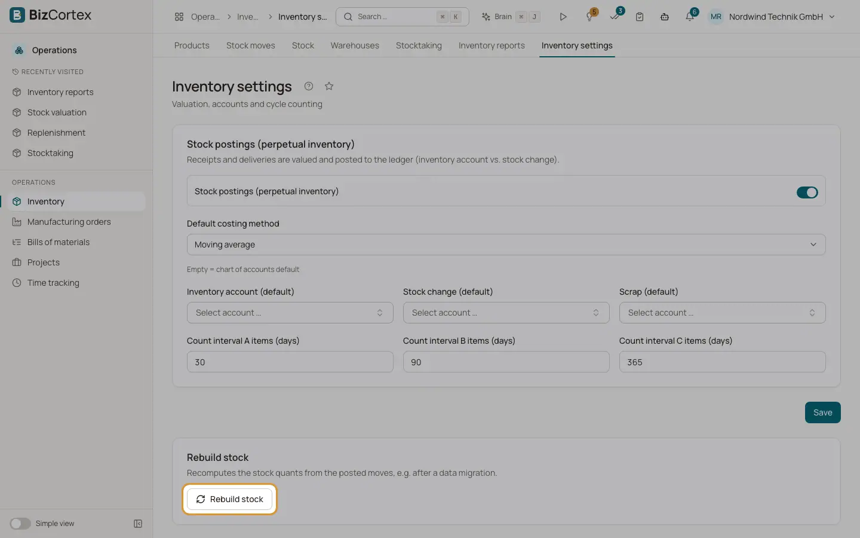Click the Count interval B items field
Screen dimensions: 860x538
(506, 362)
